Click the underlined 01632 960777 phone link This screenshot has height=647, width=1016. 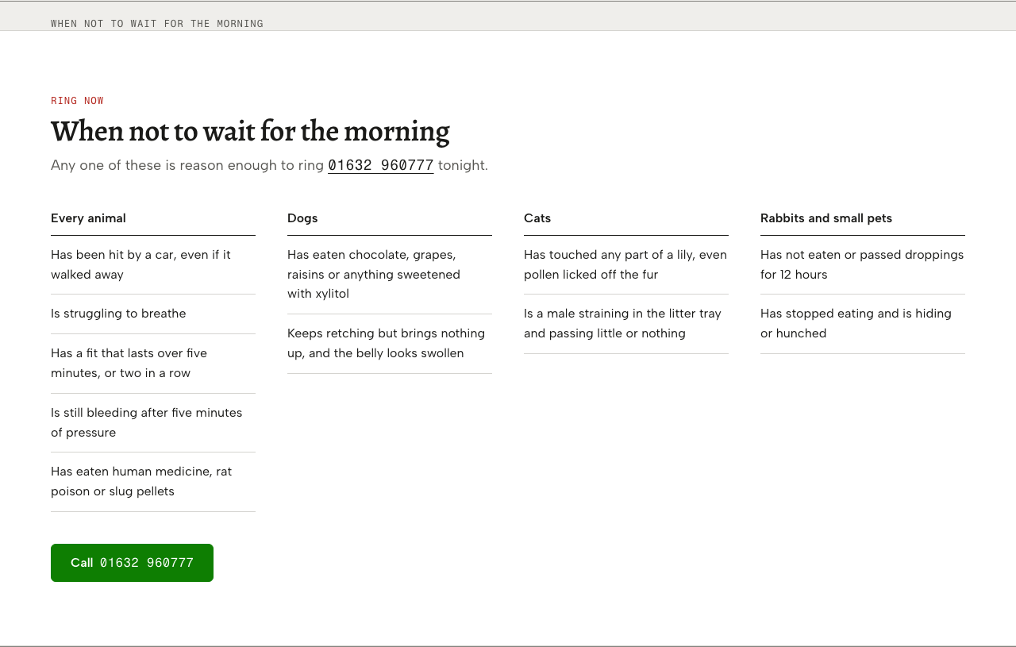click(381, 165)
